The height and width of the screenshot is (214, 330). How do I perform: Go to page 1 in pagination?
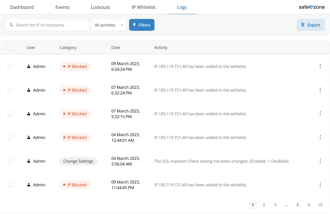(x=253, y=205)
